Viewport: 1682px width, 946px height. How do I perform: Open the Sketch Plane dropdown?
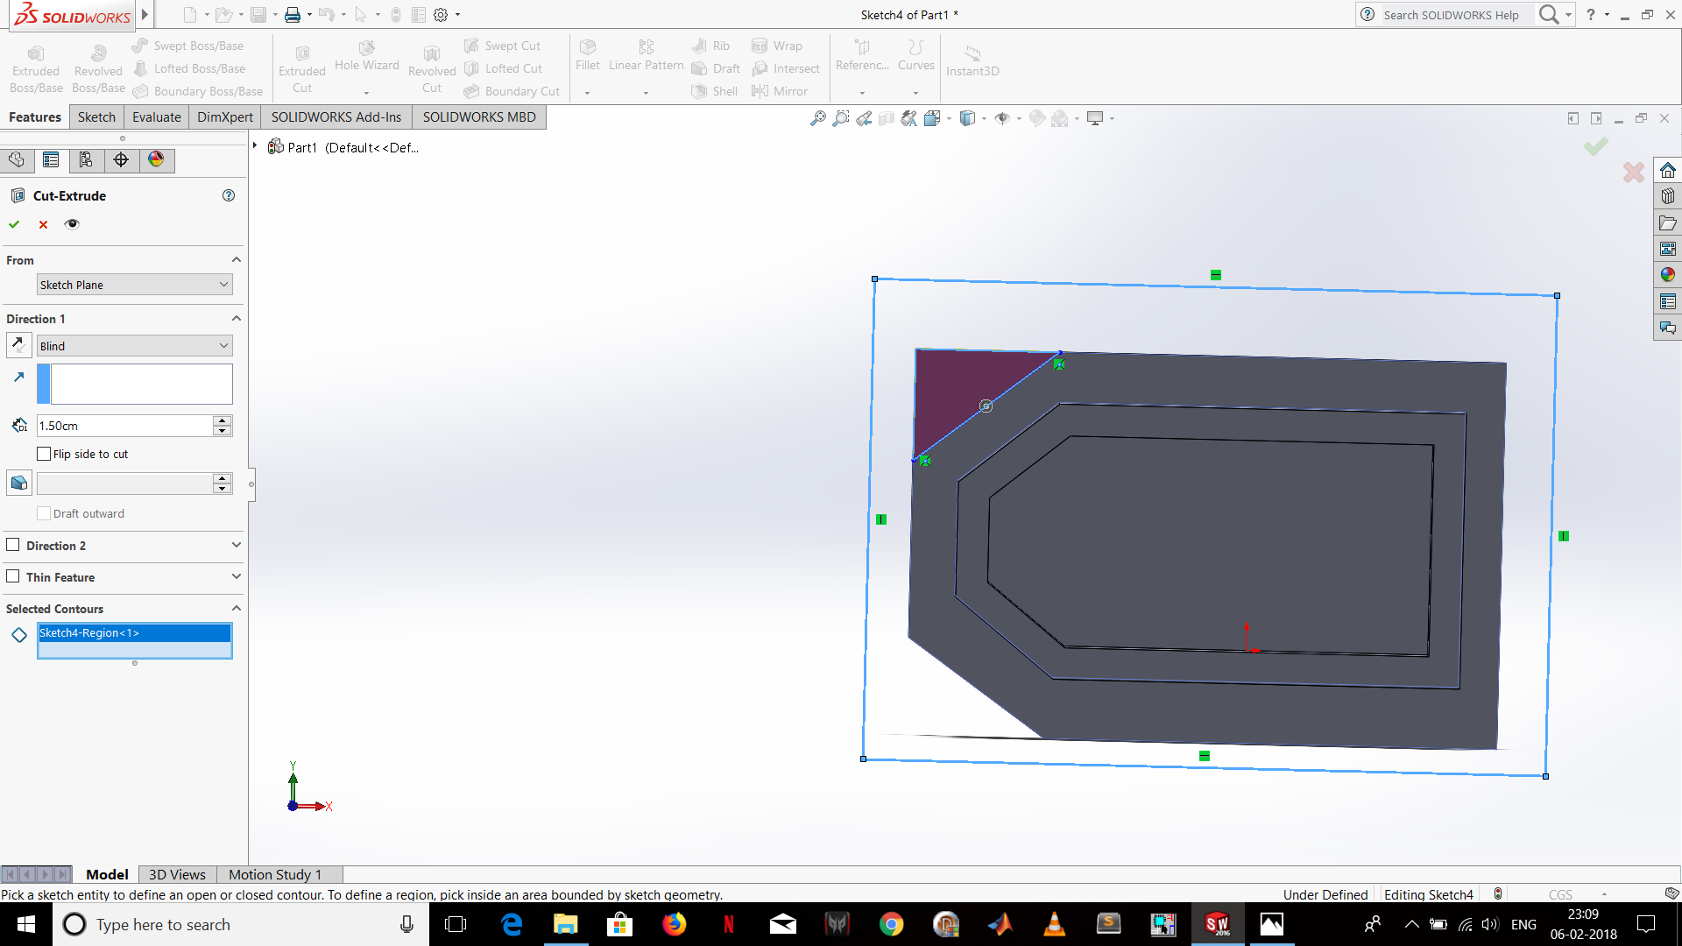coord(135,285)
